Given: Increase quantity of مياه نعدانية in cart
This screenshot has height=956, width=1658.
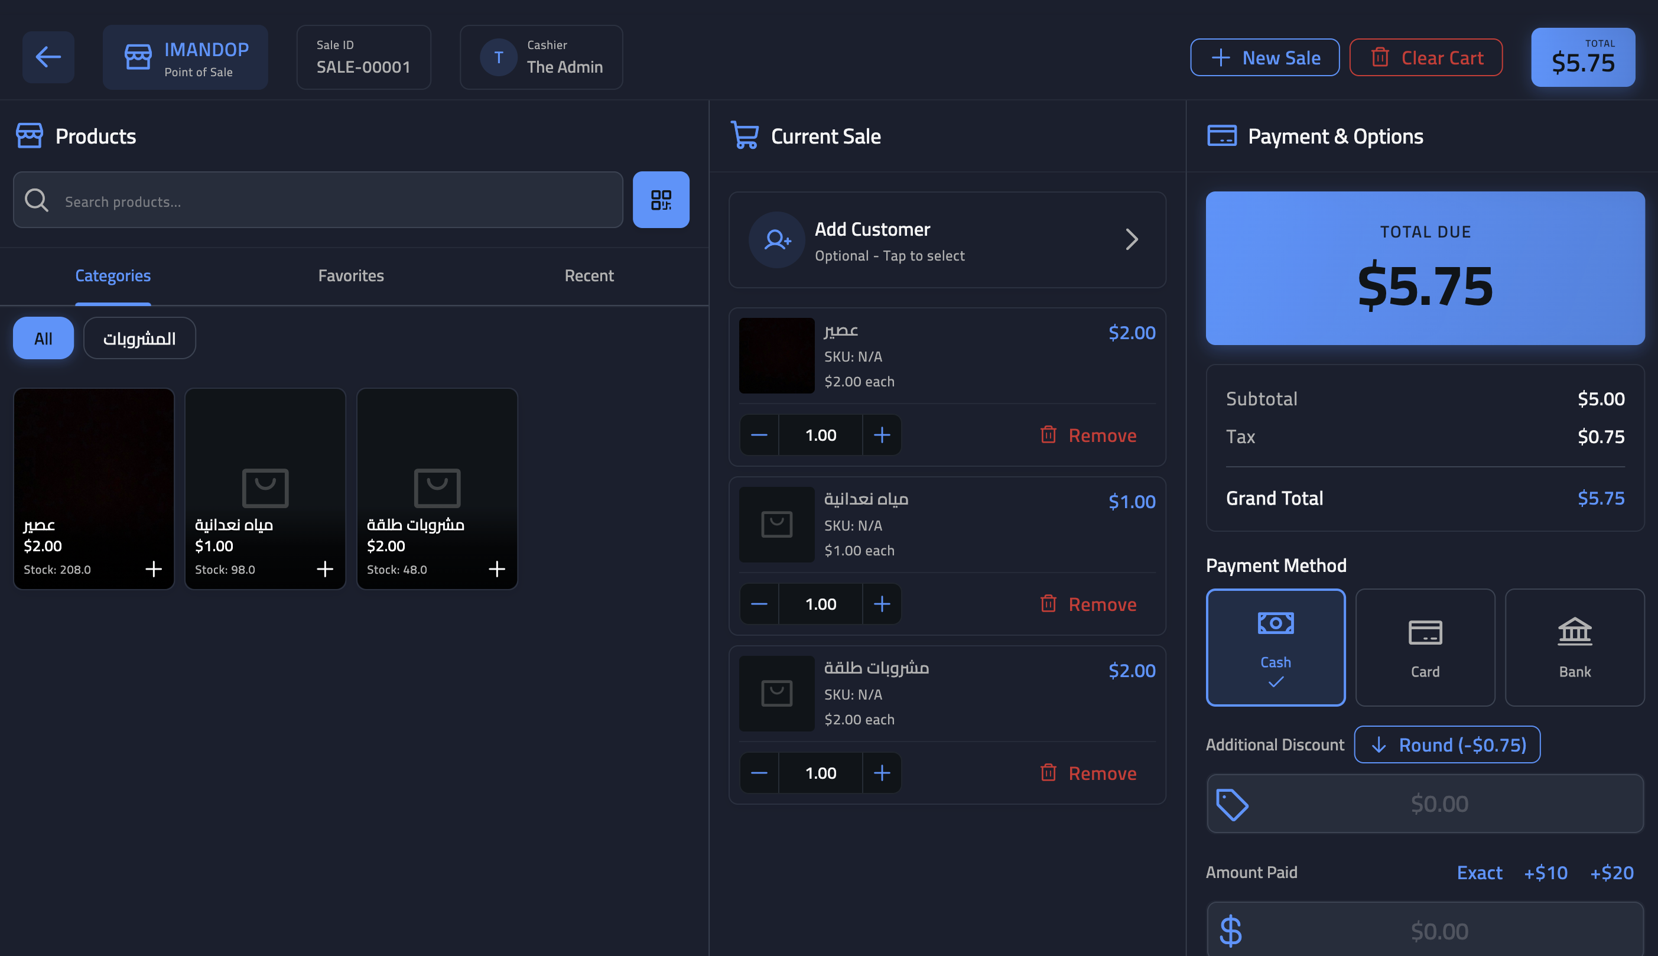Looking at the screenshot, I should point(882,603).
